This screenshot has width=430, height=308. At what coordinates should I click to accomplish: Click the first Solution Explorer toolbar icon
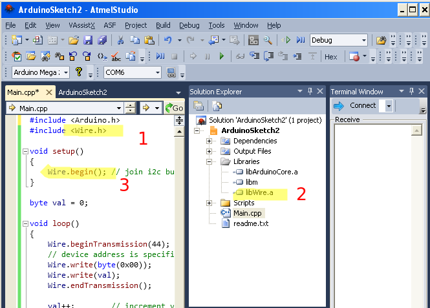pyautogui.click(x=199, y=106)
